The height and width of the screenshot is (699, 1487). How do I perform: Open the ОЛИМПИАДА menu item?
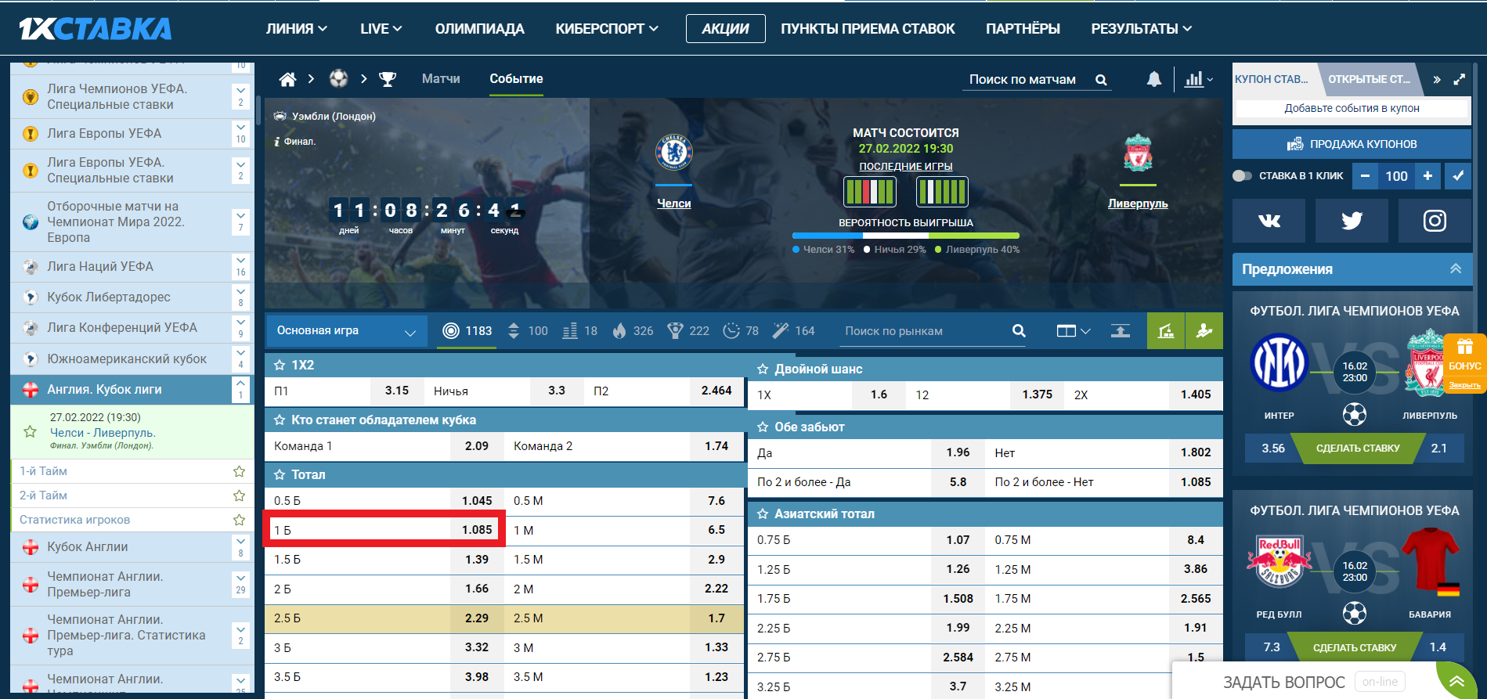point(480,29)
